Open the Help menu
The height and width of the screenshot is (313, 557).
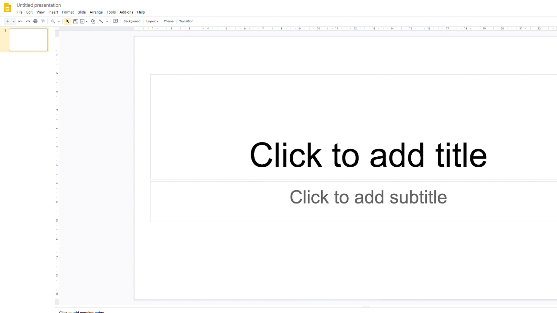click(141, 12)
